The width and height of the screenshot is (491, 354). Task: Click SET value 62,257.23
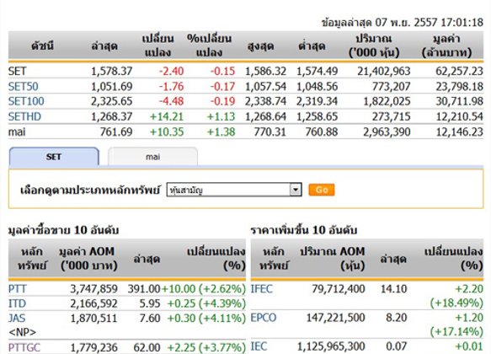[x=459, y=72]
